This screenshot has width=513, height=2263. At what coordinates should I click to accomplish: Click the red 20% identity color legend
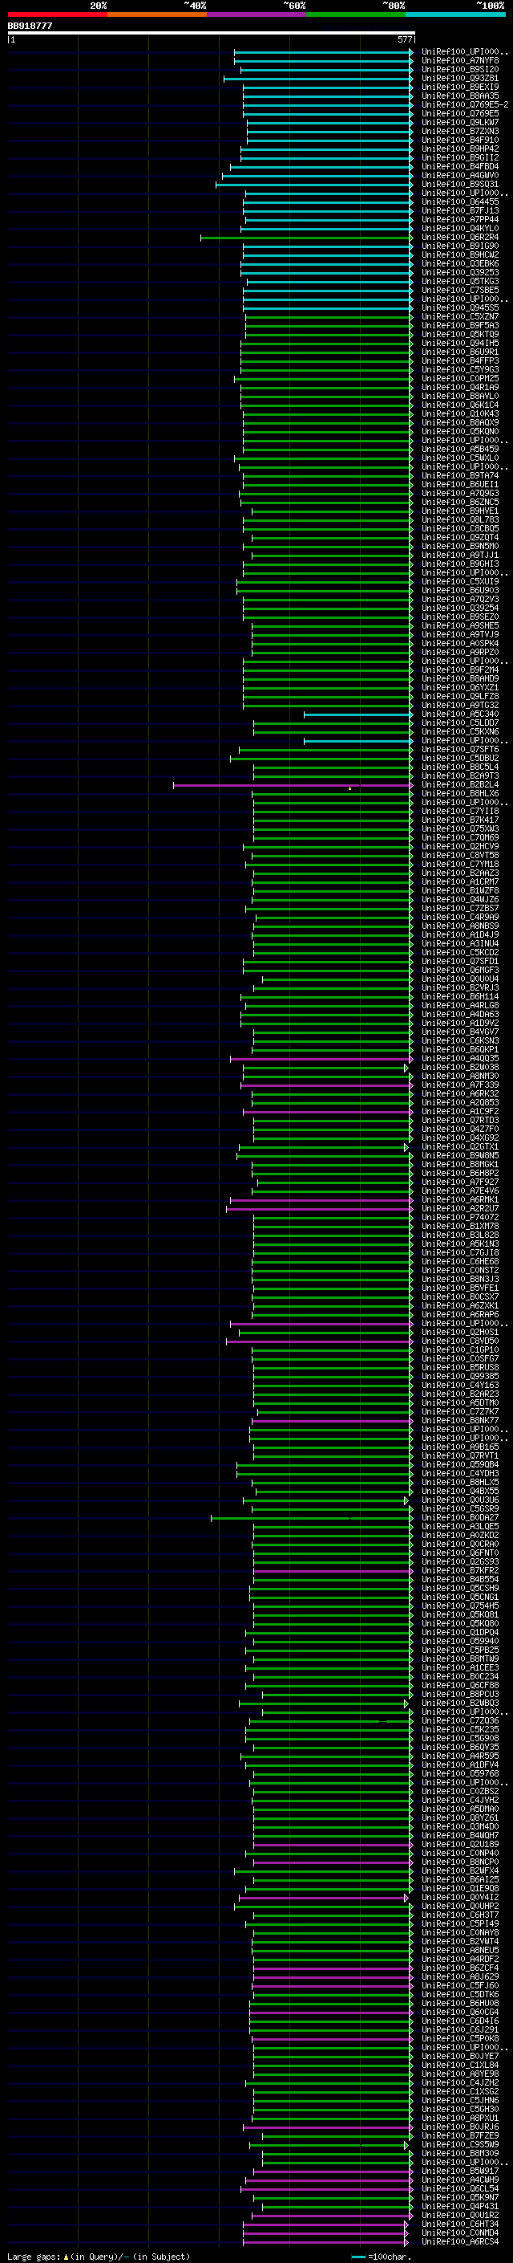coord(57,14)
